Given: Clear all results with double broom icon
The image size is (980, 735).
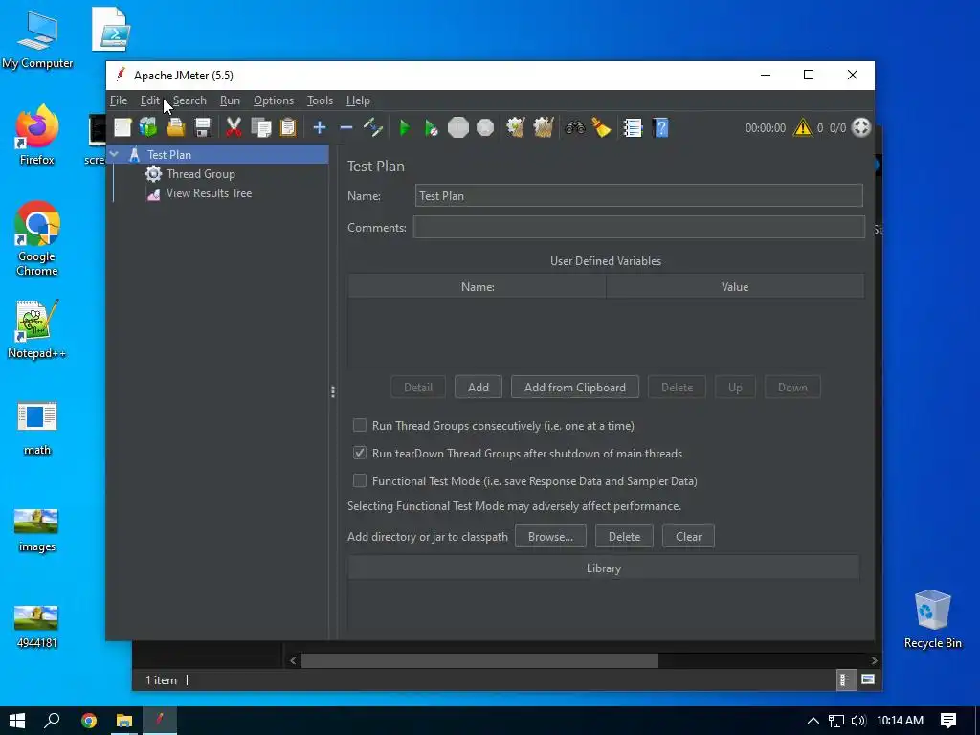Looking at the screenshot, I should click(544, 127).
